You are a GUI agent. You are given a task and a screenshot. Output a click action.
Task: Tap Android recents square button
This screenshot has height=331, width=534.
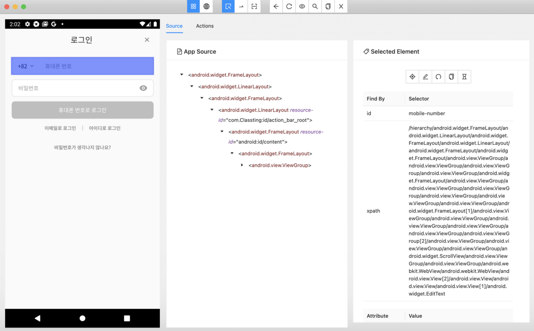[x=127, y=318]
